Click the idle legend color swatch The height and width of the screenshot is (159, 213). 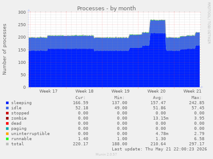[7, 108]
